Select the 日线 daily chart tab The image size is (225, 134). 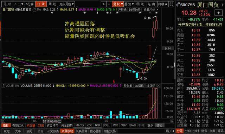point(41,4)
